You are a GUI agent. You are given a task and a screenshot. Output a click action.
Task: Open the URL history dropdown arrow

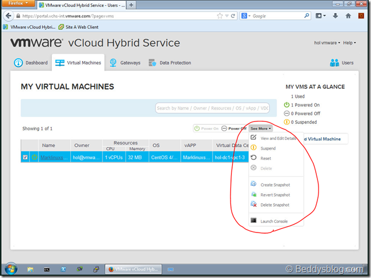coord(226,16)
